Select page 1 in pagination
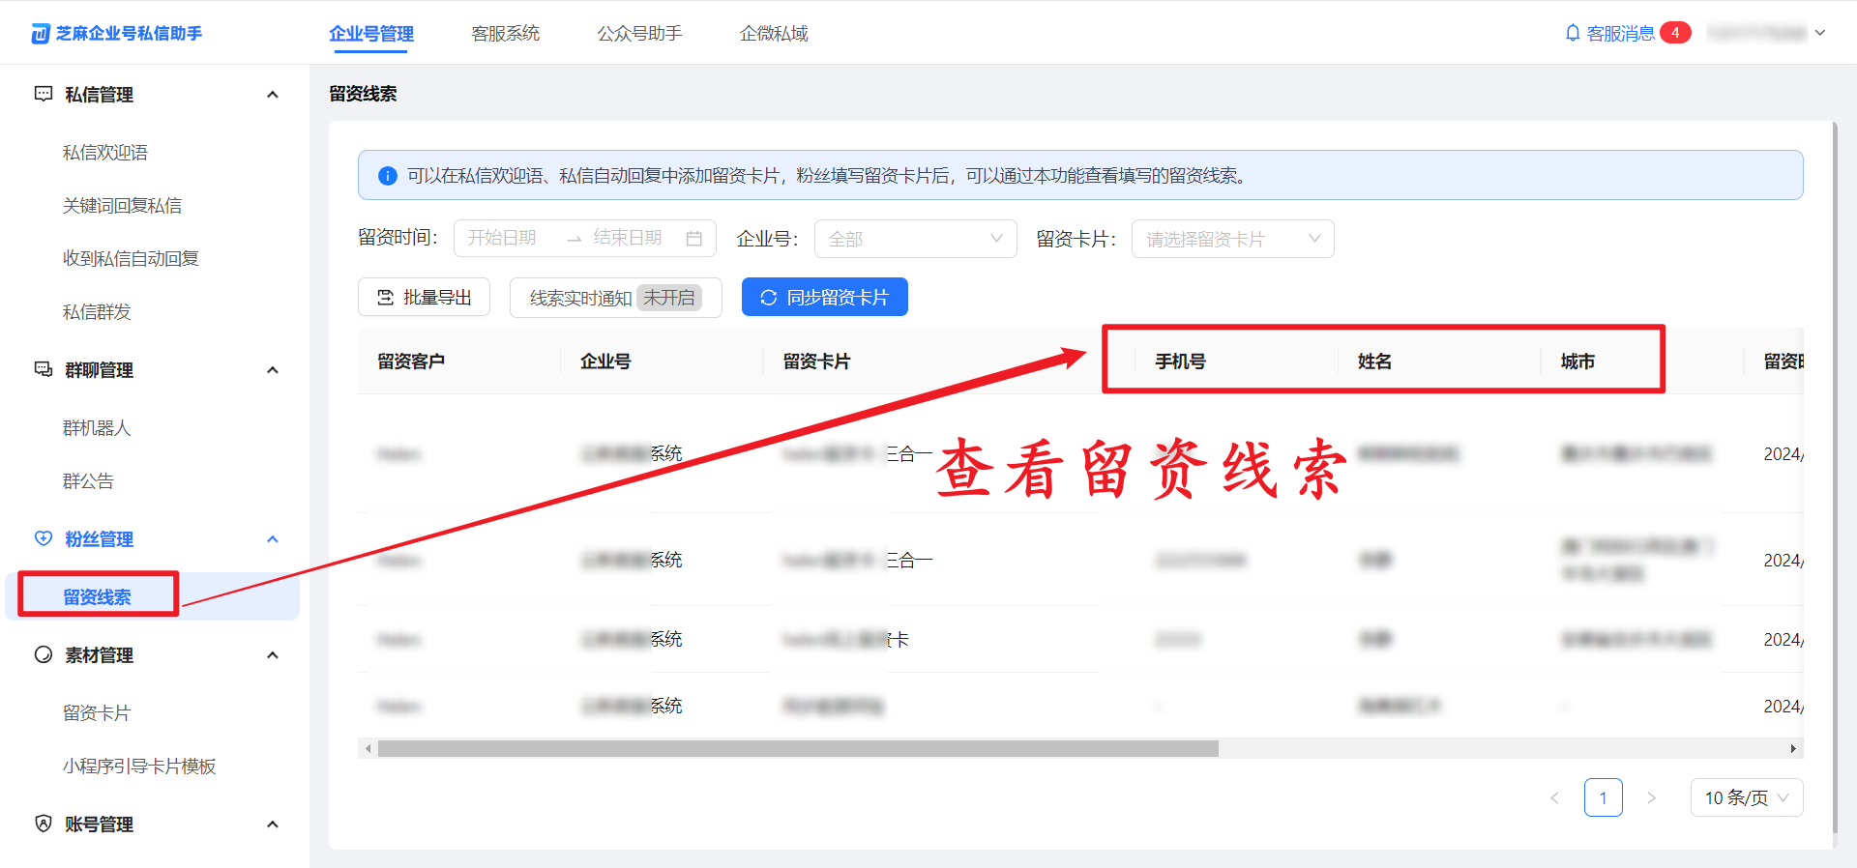The image size is (1857, 868). [1604, 797]
